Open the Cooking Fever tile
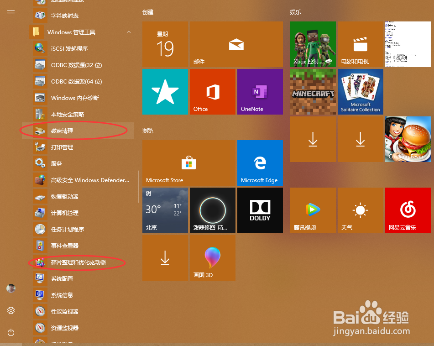This screenshot has height=346, width=434. 408,139
